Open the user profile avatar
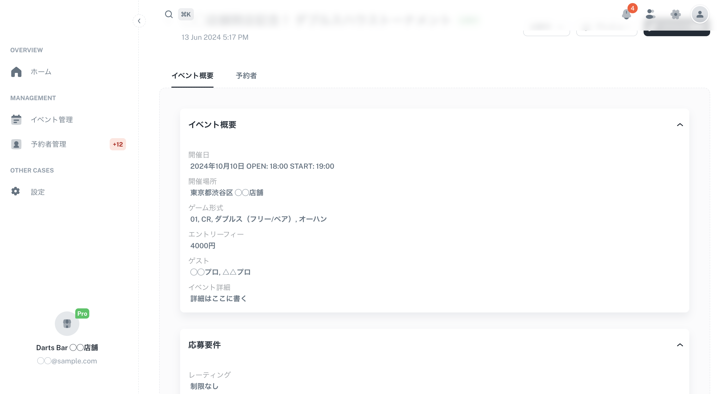 coord(700,14)
